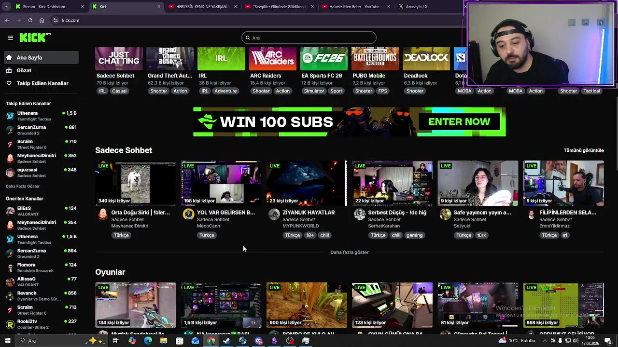Click WIN 100 SUBS Enter Now banner

[350, 122]
